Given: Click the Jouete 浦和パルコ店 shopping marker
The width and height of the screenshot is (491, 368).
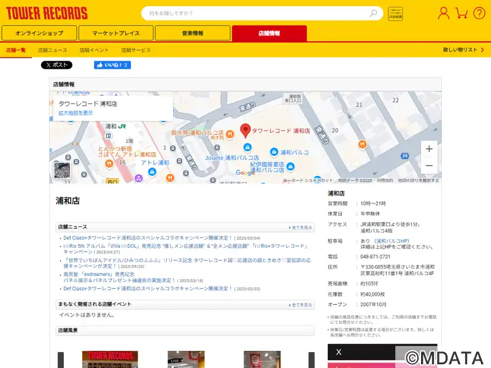Looking at the screenshot, I should click(x=247, y=147).
